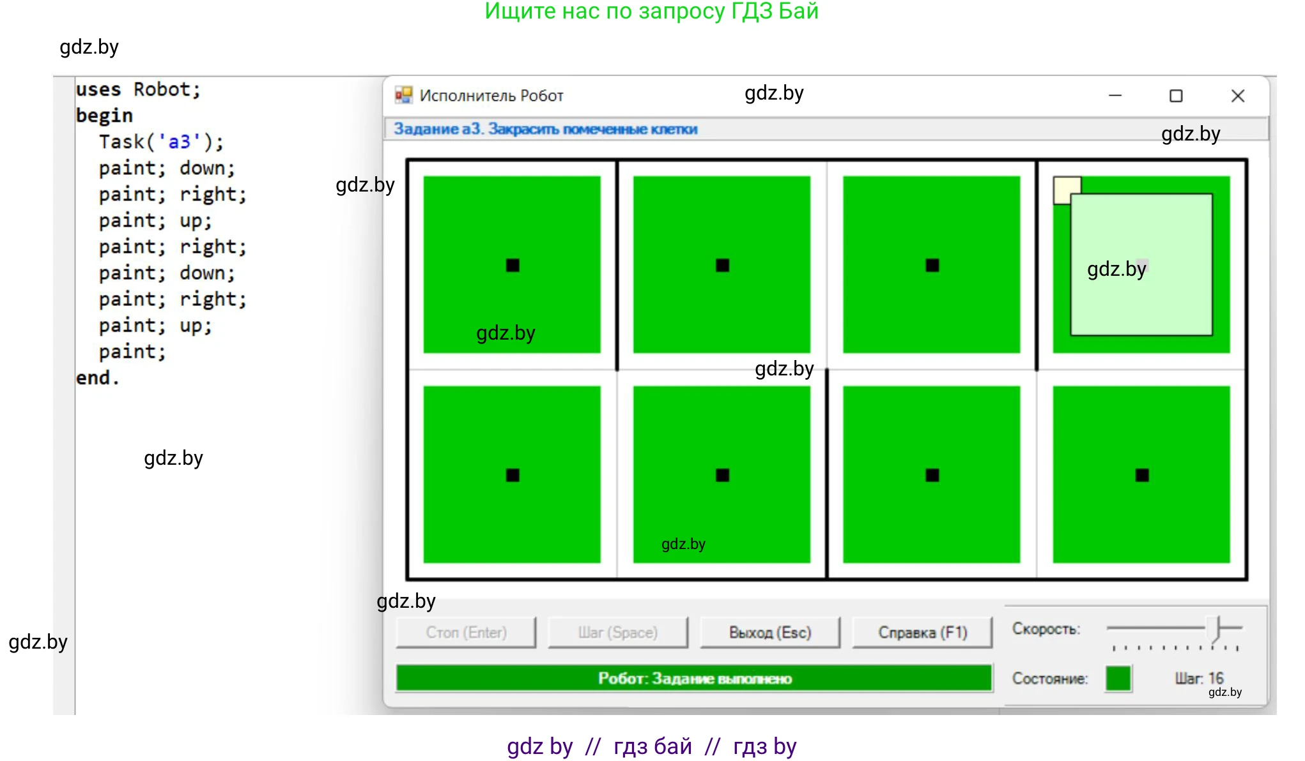This screenshot has width=1305, height=761.
Task: Click the task title Задание a3 heading
Action: (x=545, y=129)
